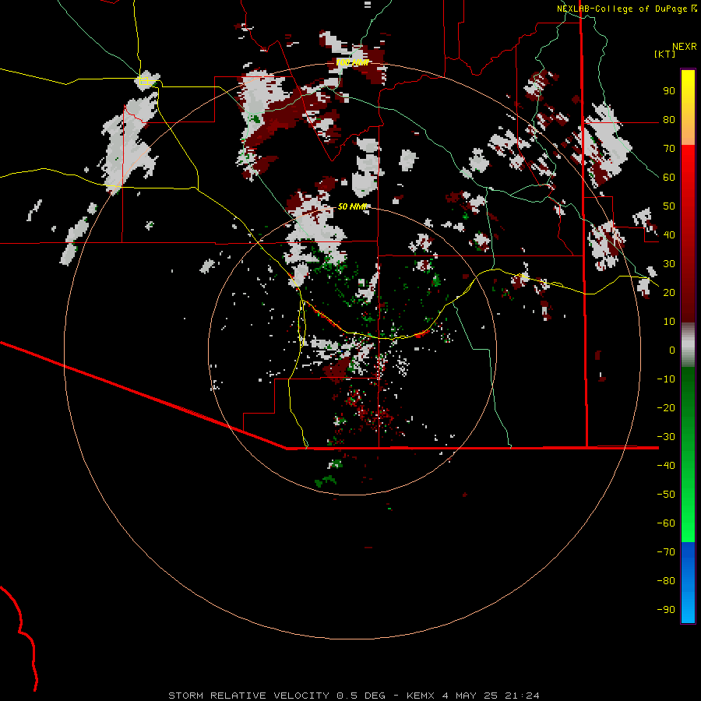Click the -80 knots scale value
701x701 pixels.
click(666, 581)
